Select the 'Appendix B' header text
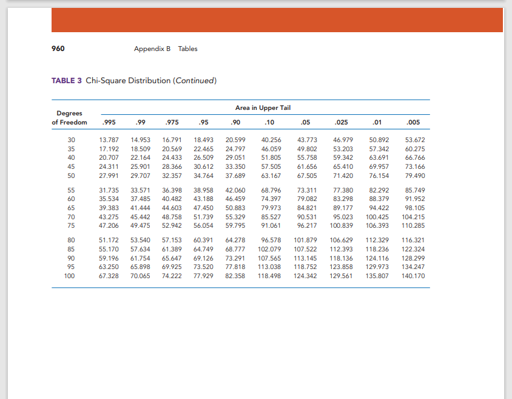Image resolution: width=512 pixels, height=399 pixels. pyautogui.click(x=152, y=49)
